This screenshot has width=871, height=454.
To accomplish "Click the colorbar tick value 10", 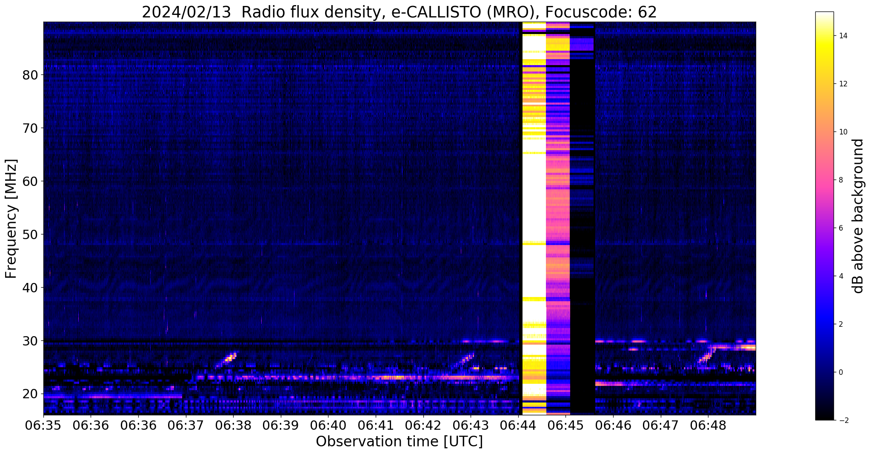I will 843,132.
